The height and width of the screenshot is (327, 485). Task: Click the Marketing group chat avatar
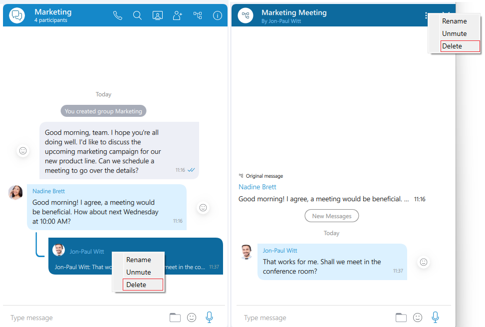coord(17,15)
